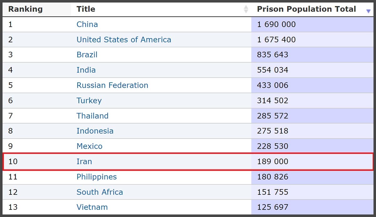This screenshot has width=376, height=217.
Task: Click the descending arrow beside Prison Population Total
Action: click(368, 11)
